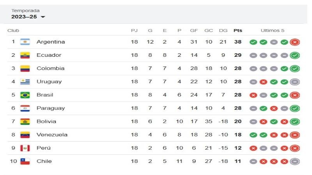Click Ecuador's latest green win result icon

[295, 55]
